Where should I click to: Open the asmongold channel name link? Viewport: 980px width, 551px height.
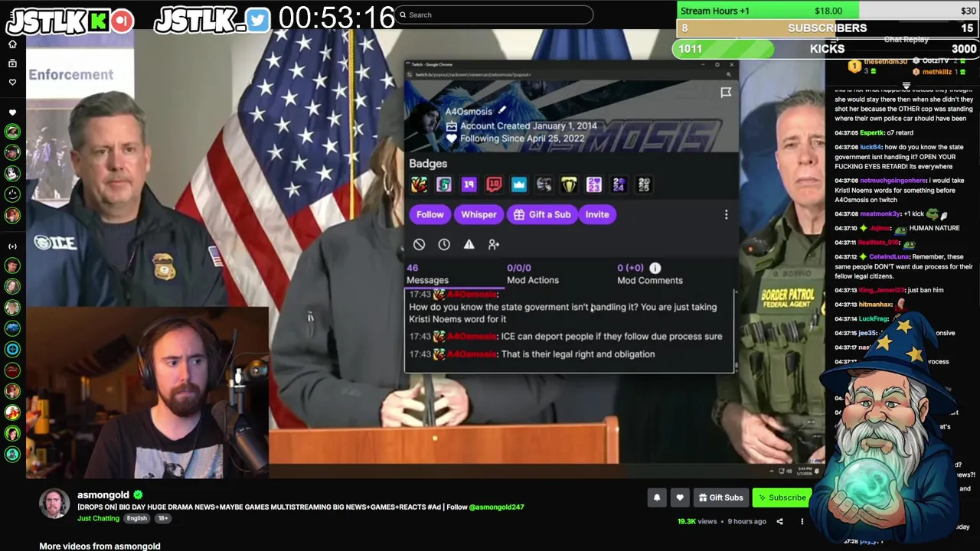tap(103, 494)
